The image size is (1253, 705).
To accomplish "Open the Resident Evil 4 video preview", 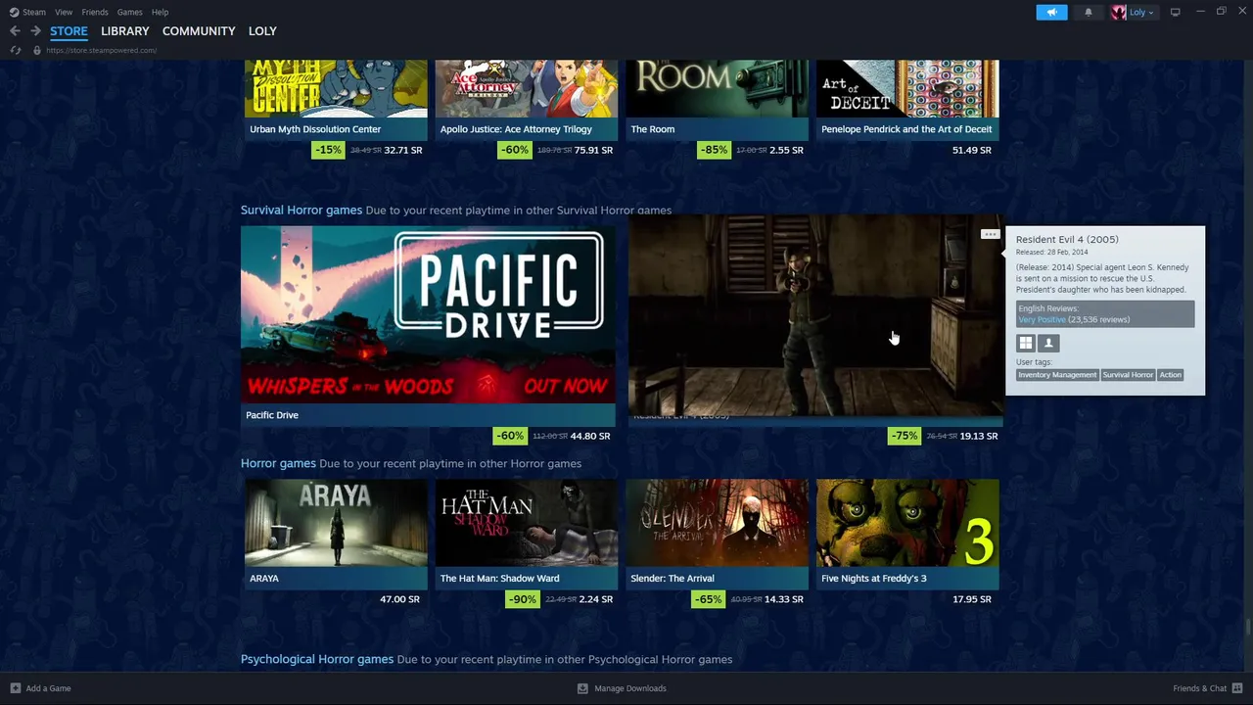I will coord(815,315).
